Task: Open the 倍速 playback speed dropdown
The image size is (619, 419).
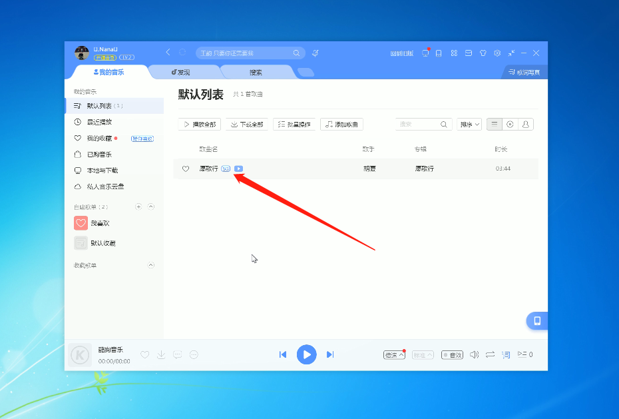Action: 395,354
